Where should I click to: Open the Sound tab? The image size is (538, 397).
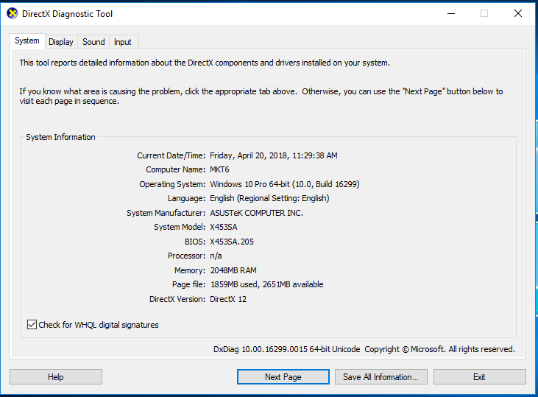click(x=93, y=42)
